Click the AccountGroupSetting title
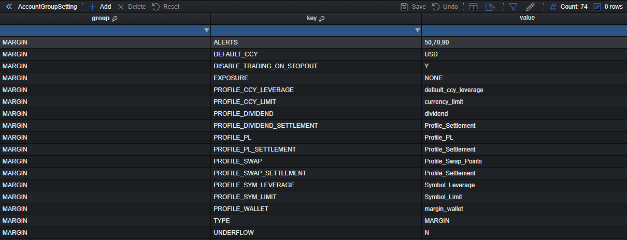 (x=48, y=7)
